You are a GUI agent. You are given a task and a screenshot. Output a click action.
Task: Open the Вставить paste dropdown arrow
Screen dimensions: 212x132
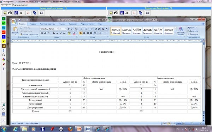[15, 34]
